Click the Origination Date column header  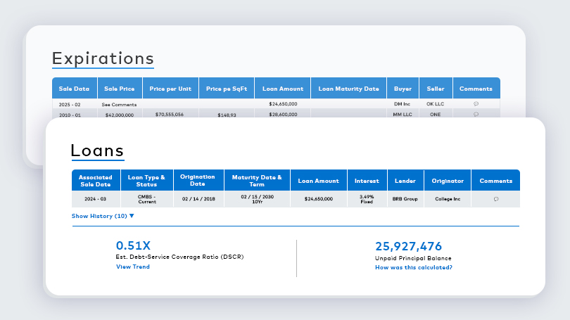[x=198, y=180]
